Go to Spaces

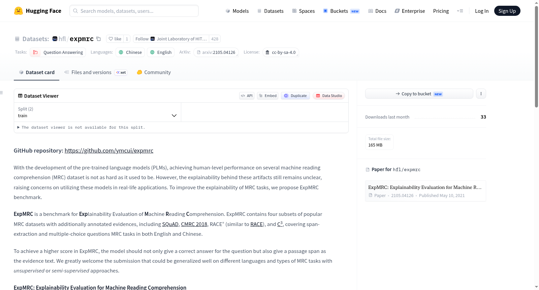click(303, 11)
